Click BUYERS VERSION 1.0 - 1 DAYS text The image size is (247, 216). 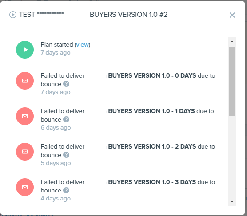click(x=151, y=111)
